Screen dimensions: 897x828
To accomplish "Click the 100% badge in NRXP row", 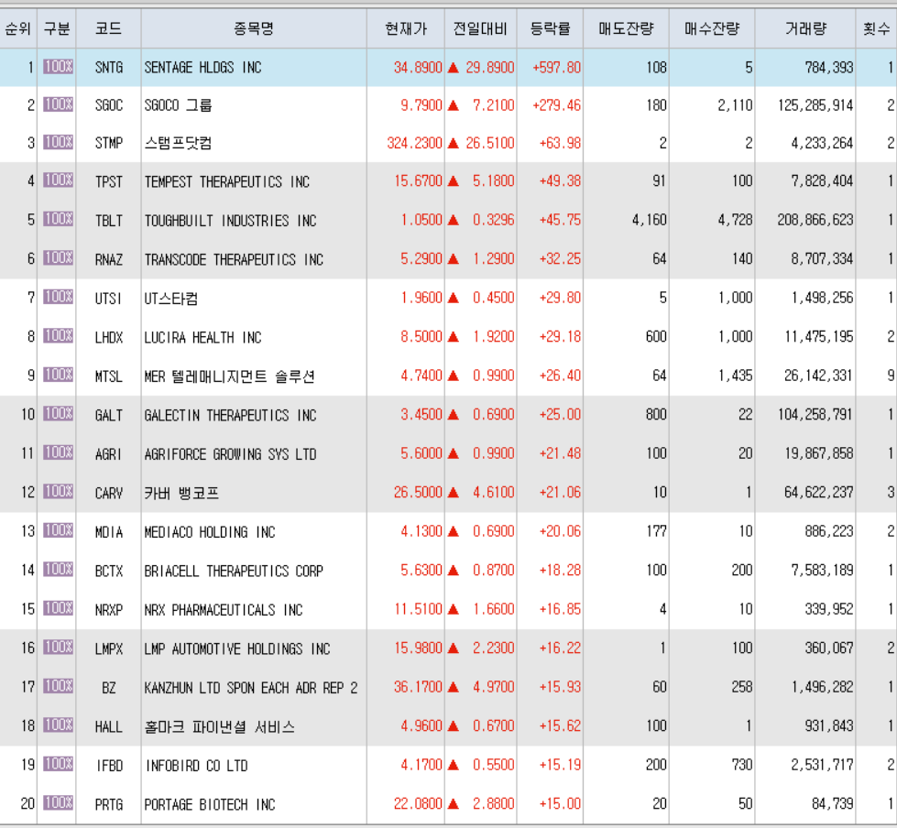I will (x=59, y=608).
